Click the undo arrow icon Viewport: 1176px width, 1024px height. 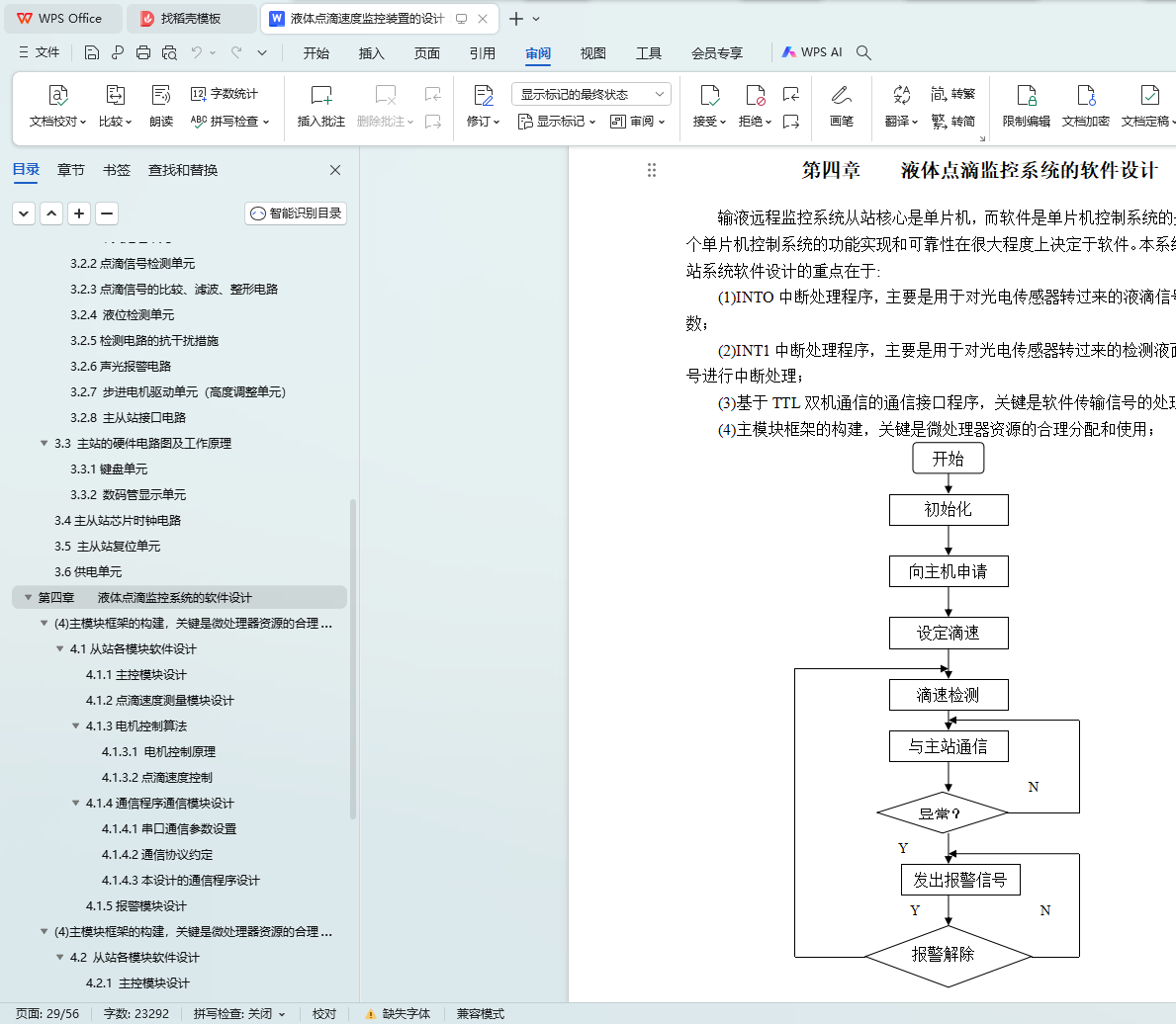pyautogui.click(x=197, y=52)
